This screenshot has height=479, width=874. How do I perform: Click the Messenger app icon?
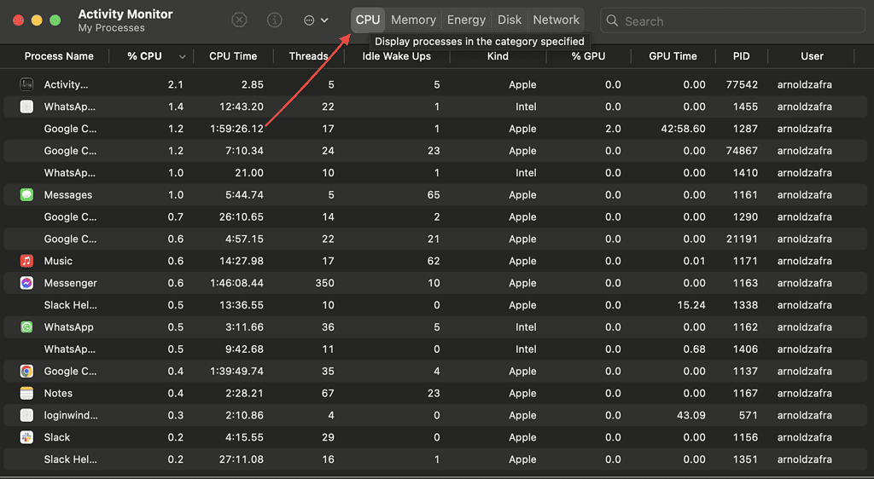point(26,283)
